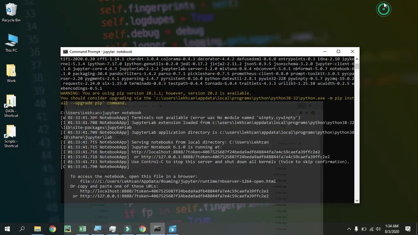Select the Scripts - Shortcut desktop icon
Screen dimensions: 418x235
[x=11, y=136]
